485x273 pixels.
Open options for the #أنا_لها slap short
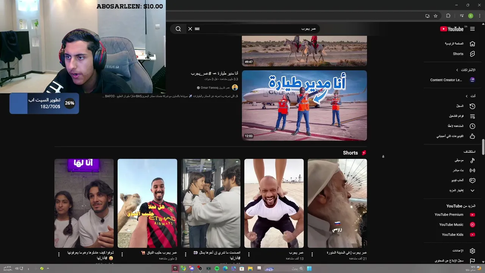click(x=185, y=254)
